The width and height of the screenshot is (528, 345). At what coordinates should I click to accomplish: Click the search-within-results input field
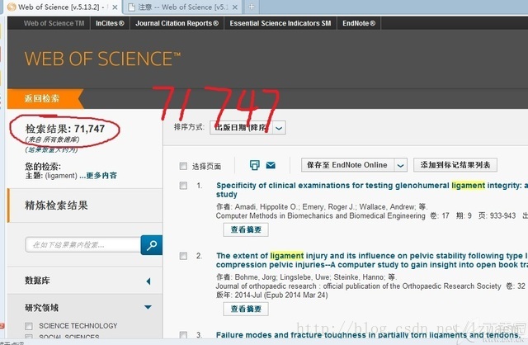point(82,245)
